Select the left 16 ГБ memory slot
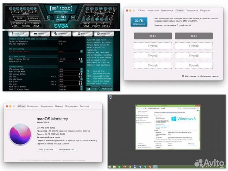The height and width of the screenshot is (171, 228). click(153, 36)
